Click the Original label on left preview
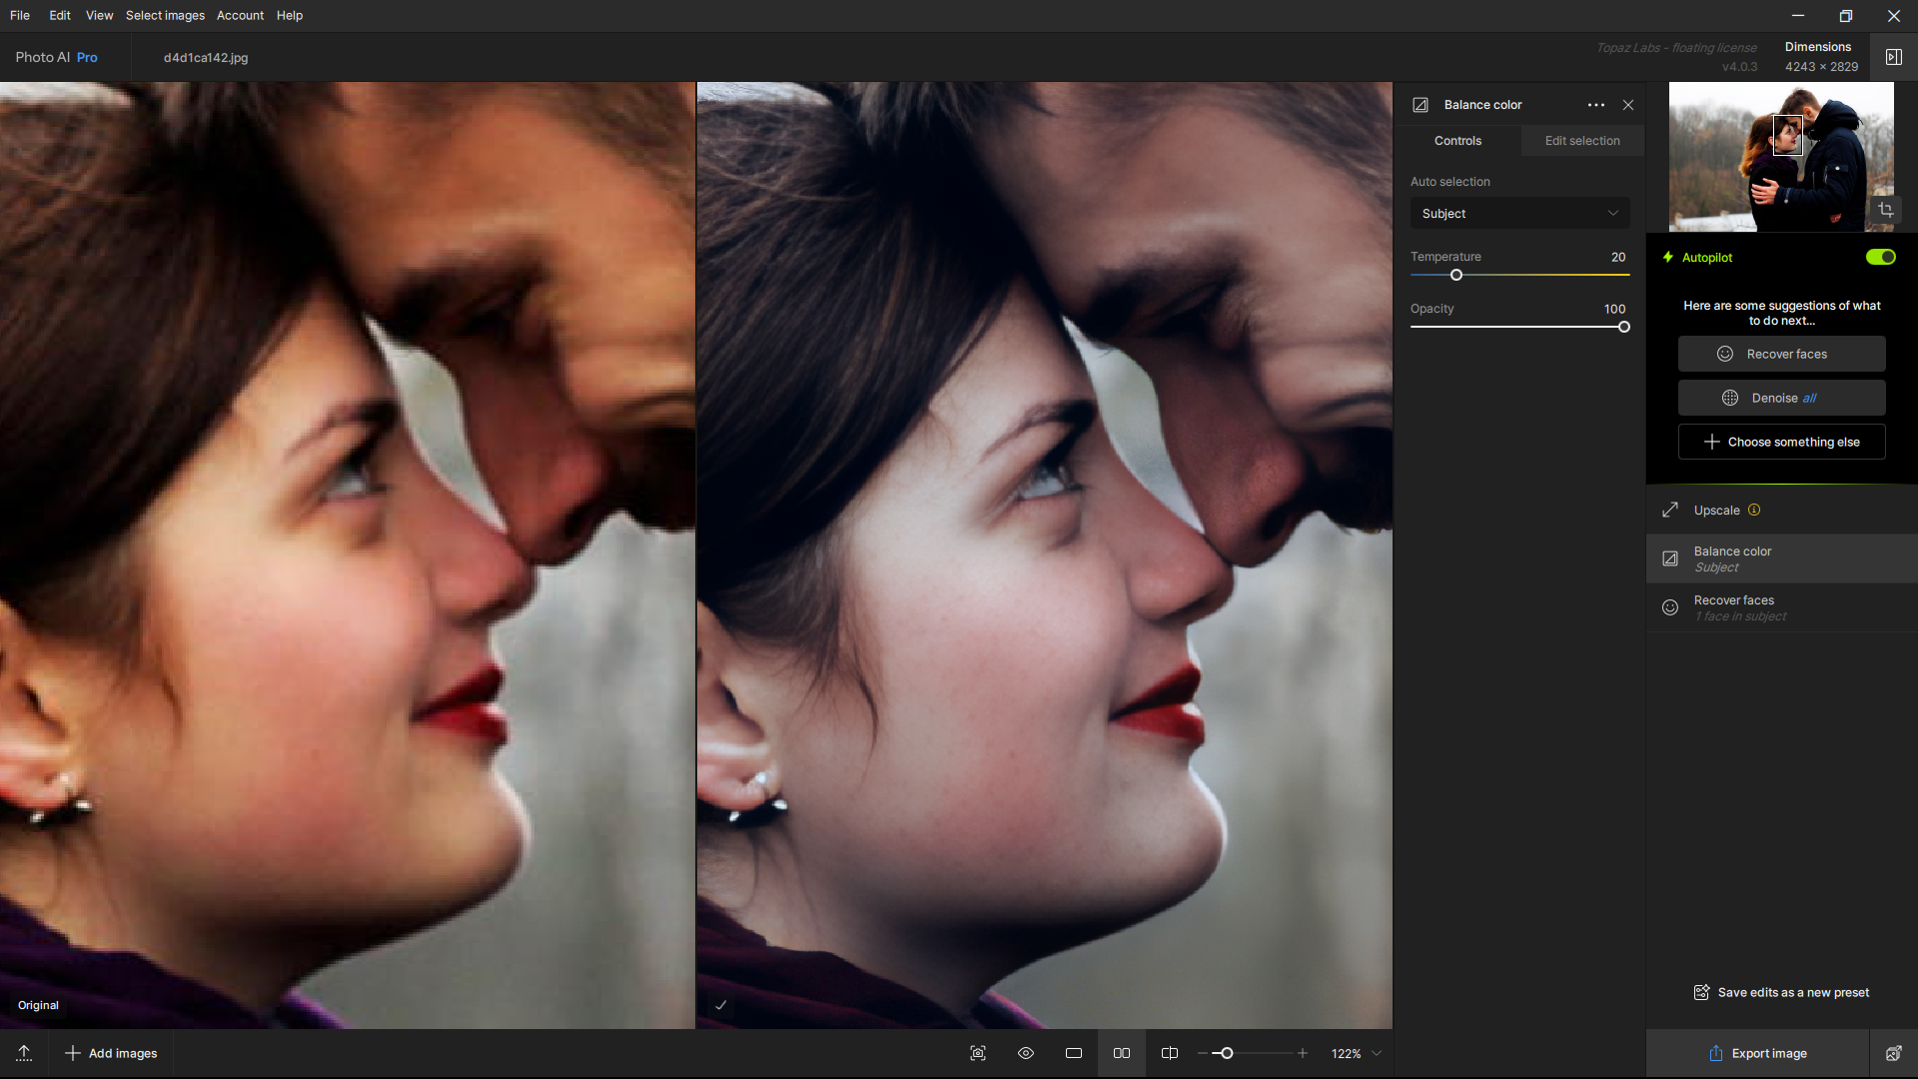This screenshot has width=1918, height=1079. [x=38, y=1005]
